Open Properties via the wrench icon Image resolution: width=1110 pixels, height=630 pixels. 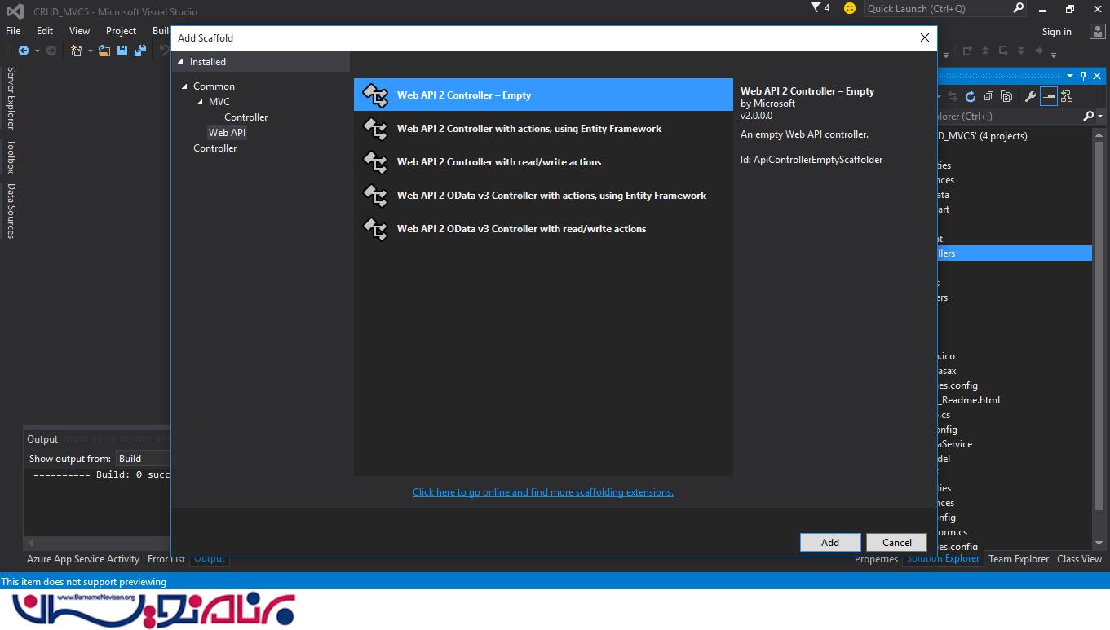tap(1030, 96)
